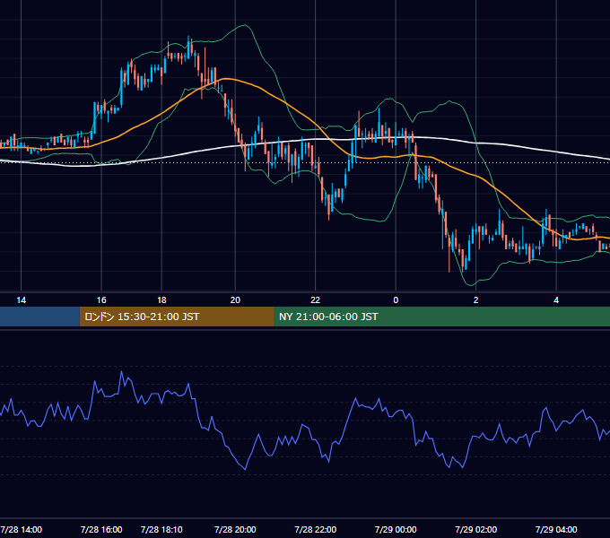This screenshot has height=538, width=610.
Task: Click the 7/29 04:00 date label
Action: click(556, 529)
